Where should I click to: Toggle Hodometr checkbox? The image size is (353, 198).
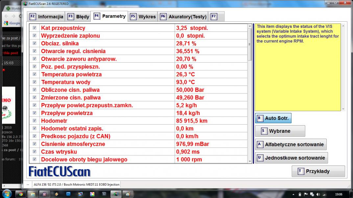tap(35, 121)
